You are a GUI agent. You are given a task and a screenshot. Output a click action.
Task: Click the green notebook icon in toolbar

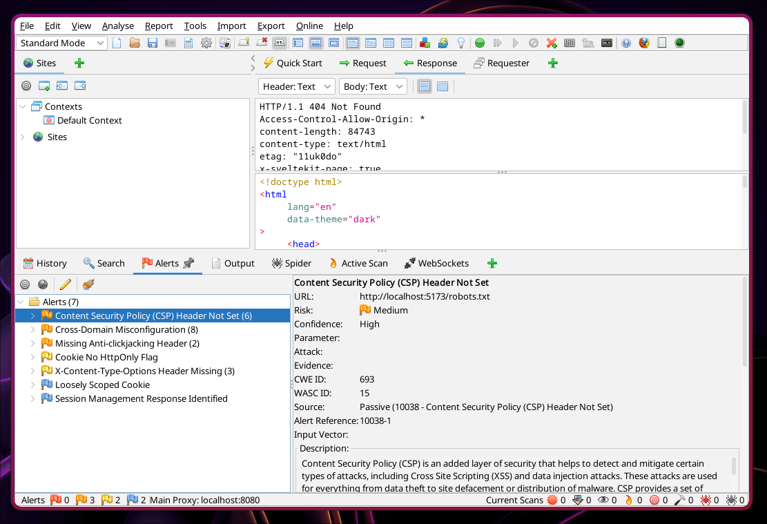coord(662,43)
